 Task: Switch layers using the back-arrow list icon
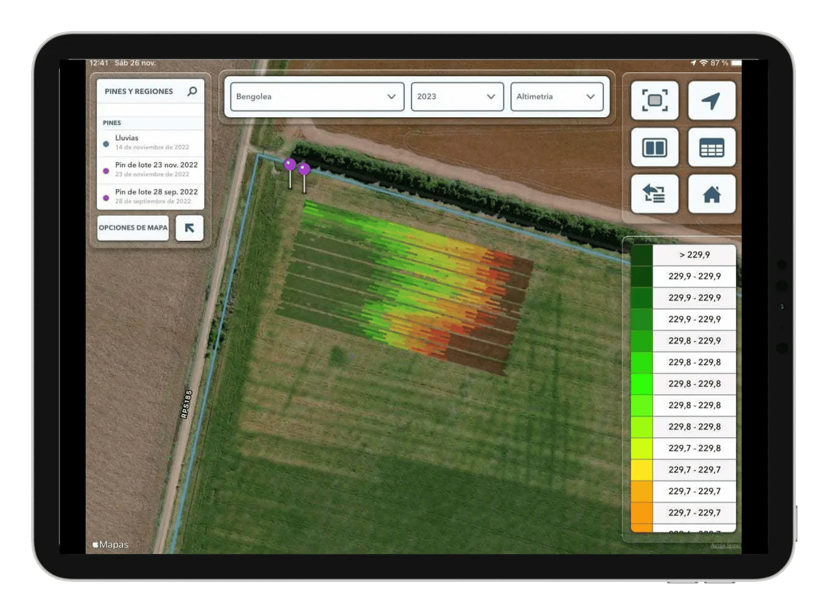[x=654, y=195]
